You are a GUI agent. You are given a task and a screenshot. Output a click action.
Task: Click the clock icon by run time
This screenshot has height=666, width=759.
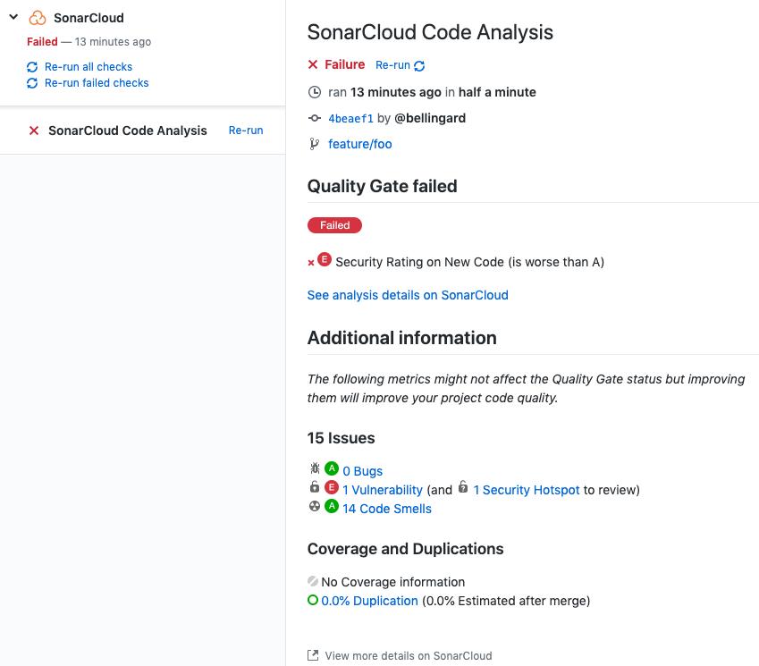[315, 92]
